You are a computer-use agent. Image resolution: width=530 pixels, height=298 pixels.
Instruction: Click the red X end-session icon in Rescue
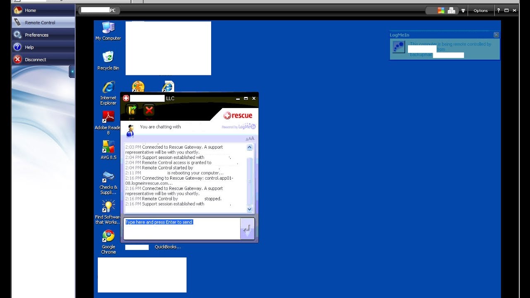coord(149,110)
